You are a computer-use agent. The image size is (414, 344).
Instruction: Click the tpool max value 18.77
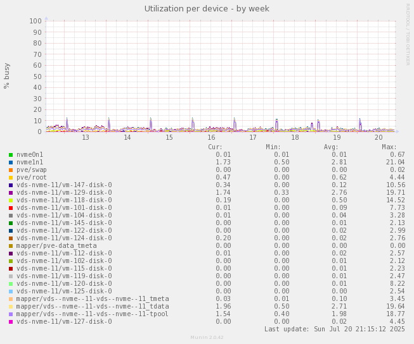point(395,314)
